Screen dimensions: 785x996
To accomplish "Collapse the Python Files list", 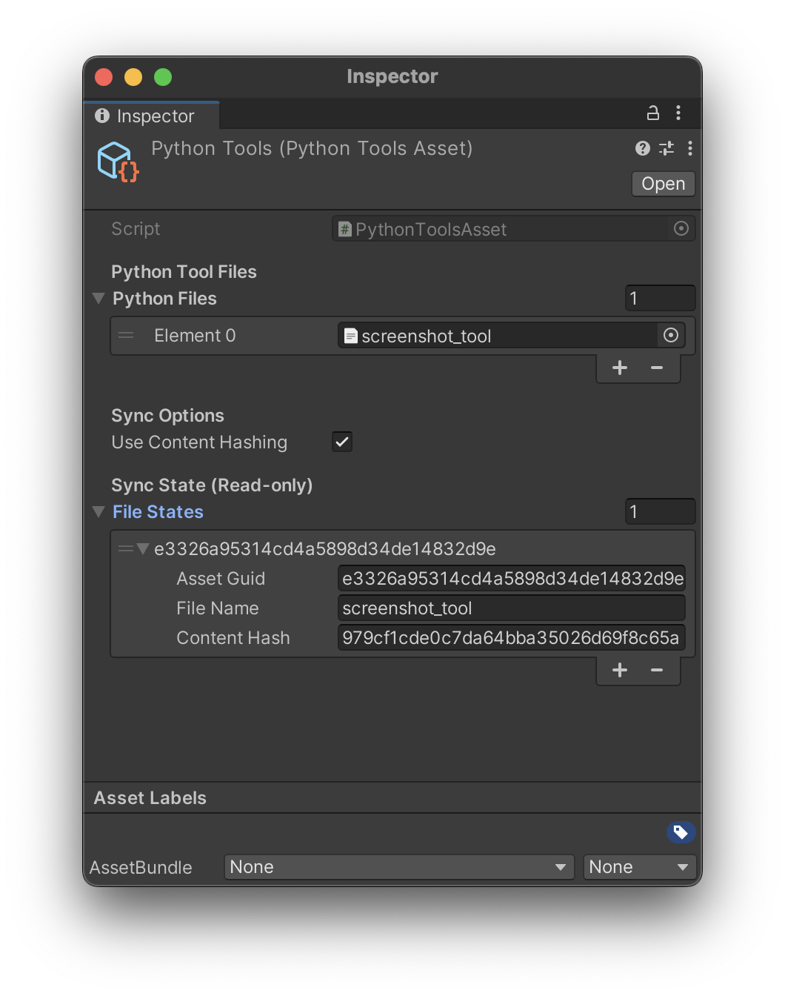I will coord(98,298).
